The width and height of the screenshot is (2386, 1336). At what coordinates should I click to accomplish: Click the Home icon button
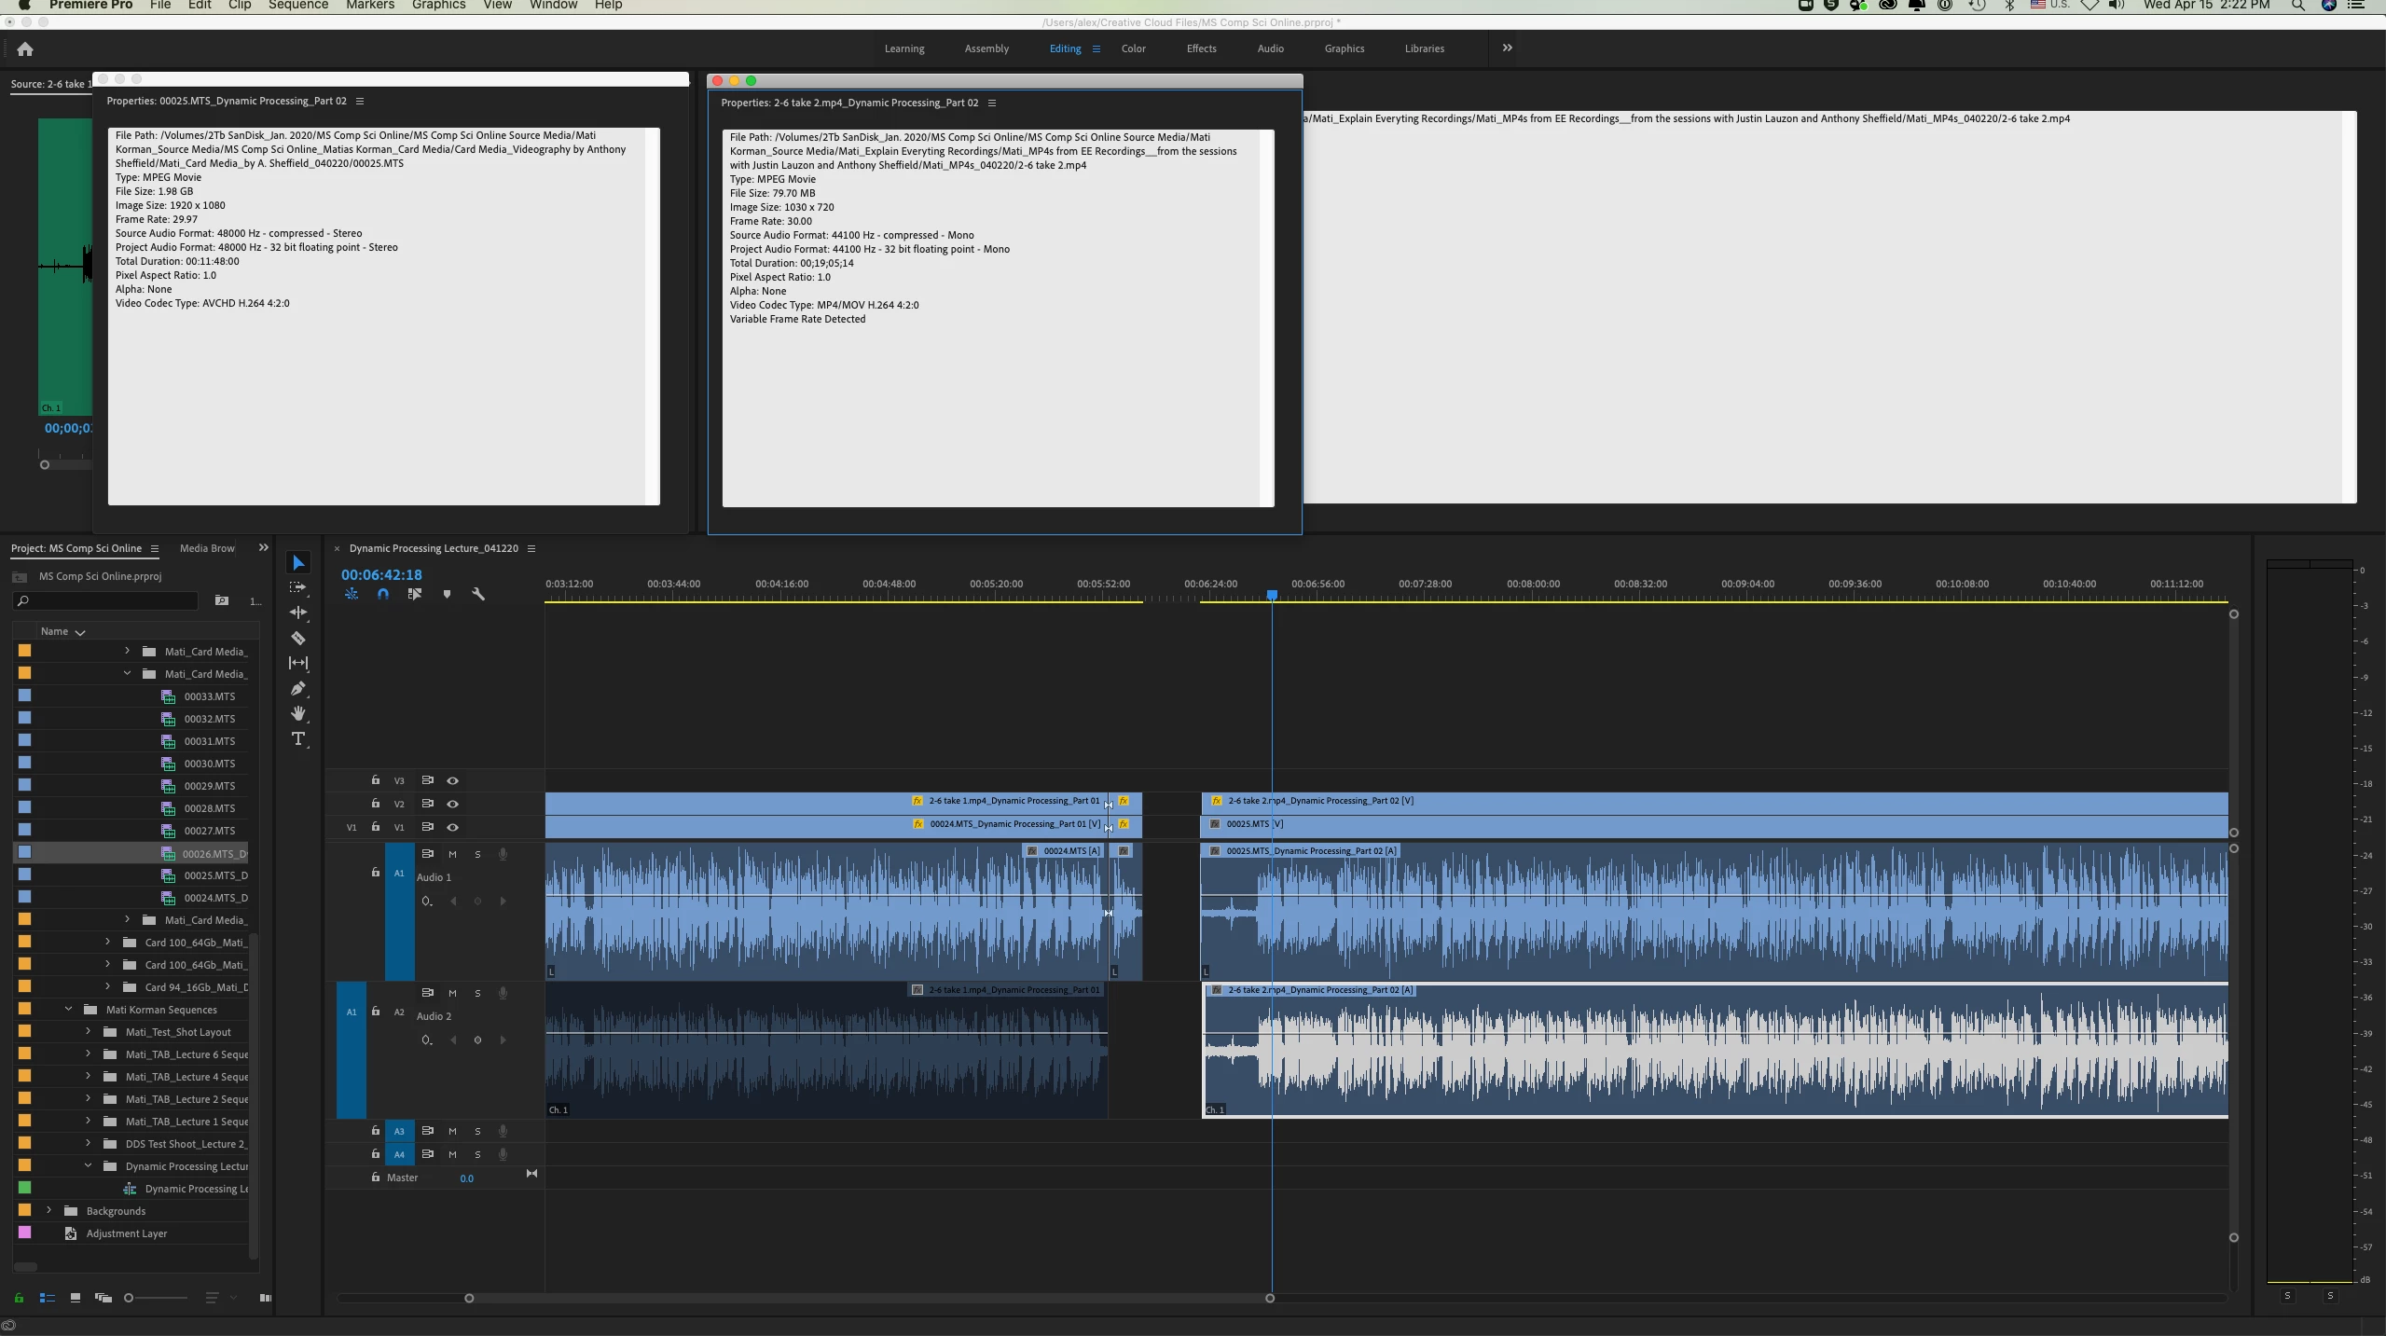click(25, 49)
